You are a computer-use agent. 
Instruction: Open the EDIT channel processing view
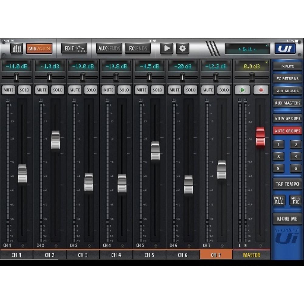click(x=74, y=48)
